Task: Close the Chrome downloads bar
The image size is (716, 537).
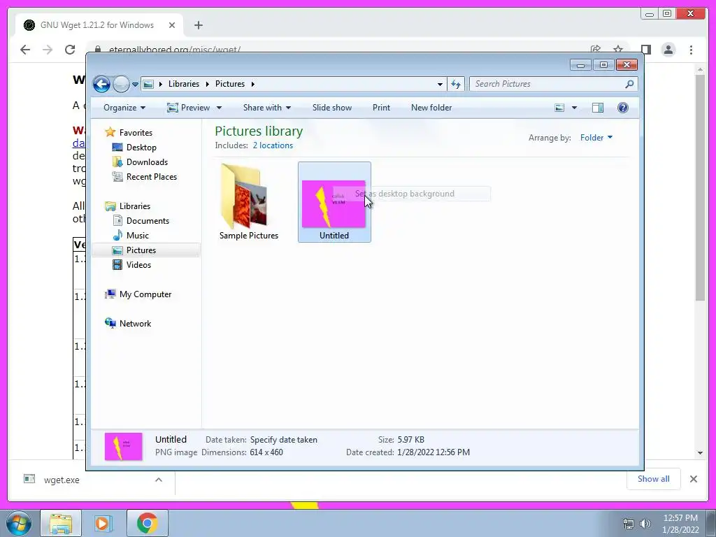Action: tap(693, 479)
